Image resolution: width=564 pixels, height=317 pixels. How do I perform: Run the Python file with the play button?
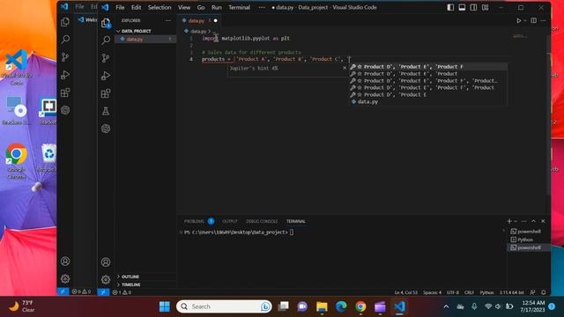[519, 21]
